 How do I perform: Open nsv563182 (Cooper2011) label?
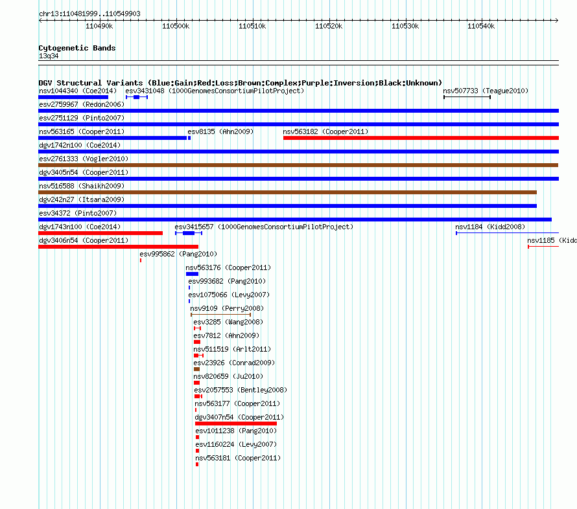325,131
